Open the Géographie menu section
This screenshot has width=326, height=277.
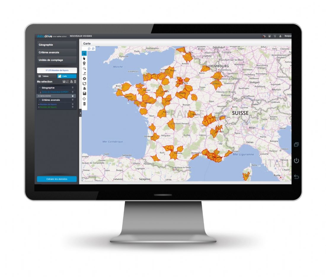point(57,45)
